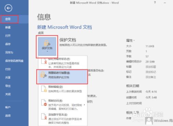Viewport: 173px width, 126px height.
Task: Click the page stop-sign icon beside 限制访问
Action: pos(44,103)
